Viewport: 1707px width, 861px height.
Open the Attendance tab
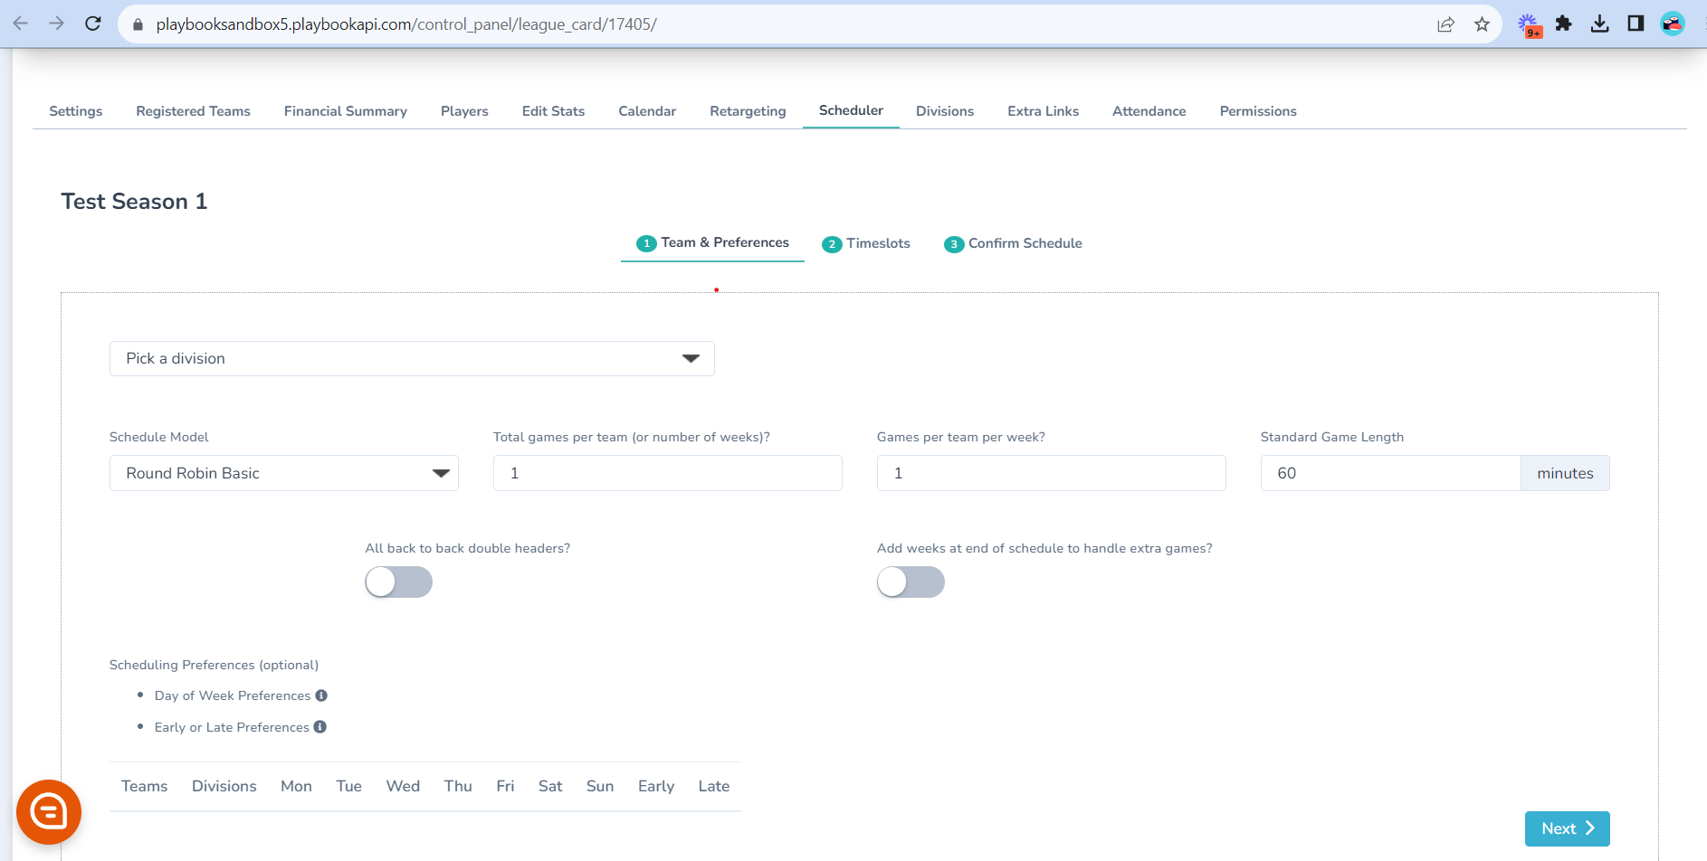(x=1149, y=111)
